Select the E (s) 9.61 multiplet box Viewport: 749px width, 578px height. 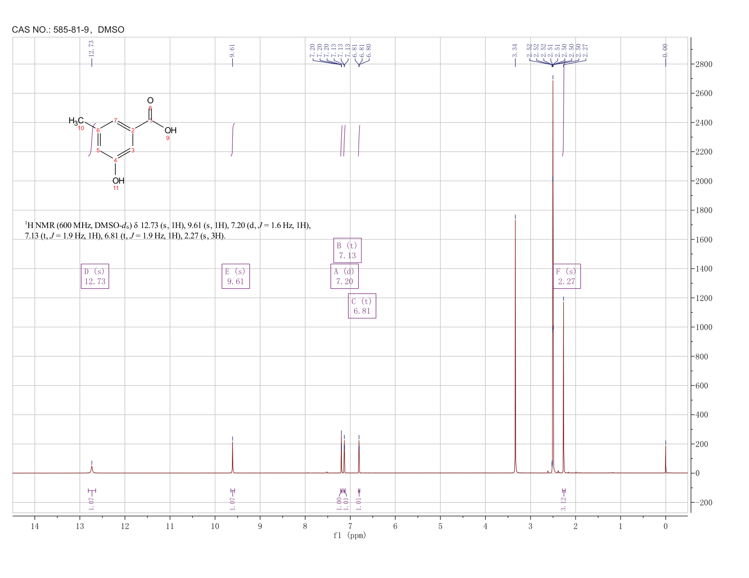coord(236,276)
